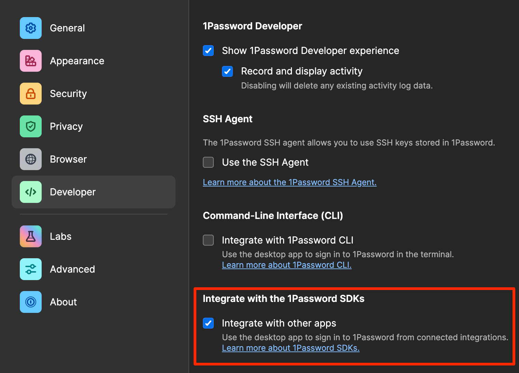Click the Browser globe icon
Screen dimensions: 519x373
[x=30, y=159]
